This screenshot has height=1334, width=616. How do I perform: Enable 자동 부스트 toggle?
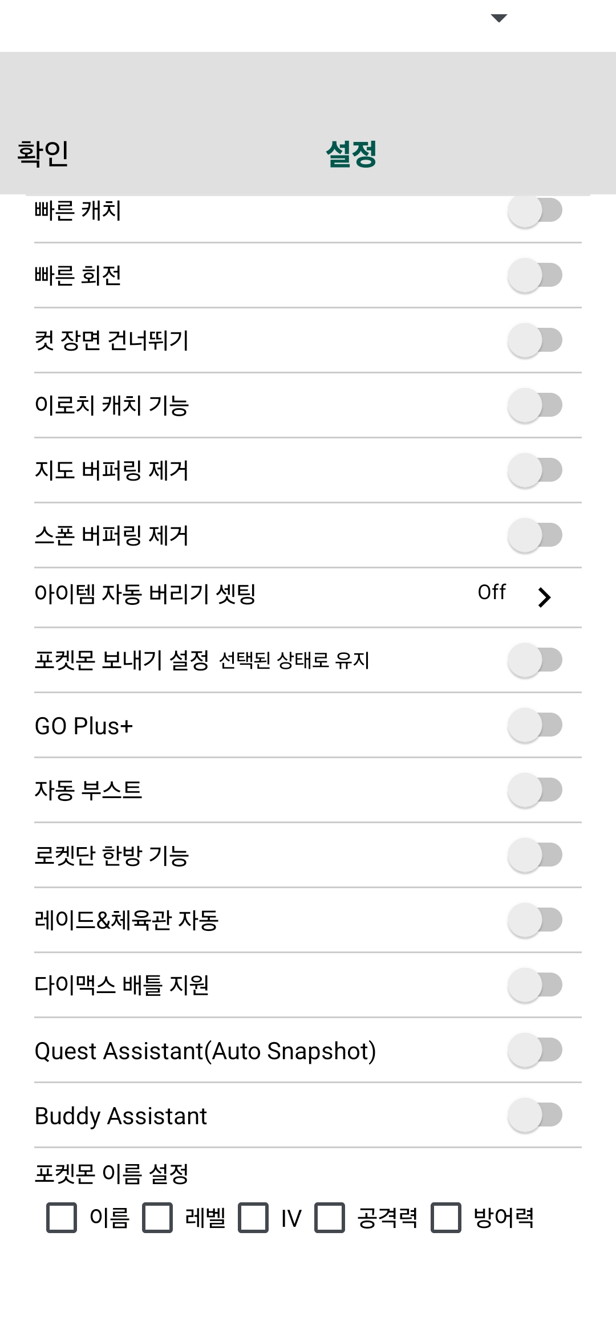(535, 790)
